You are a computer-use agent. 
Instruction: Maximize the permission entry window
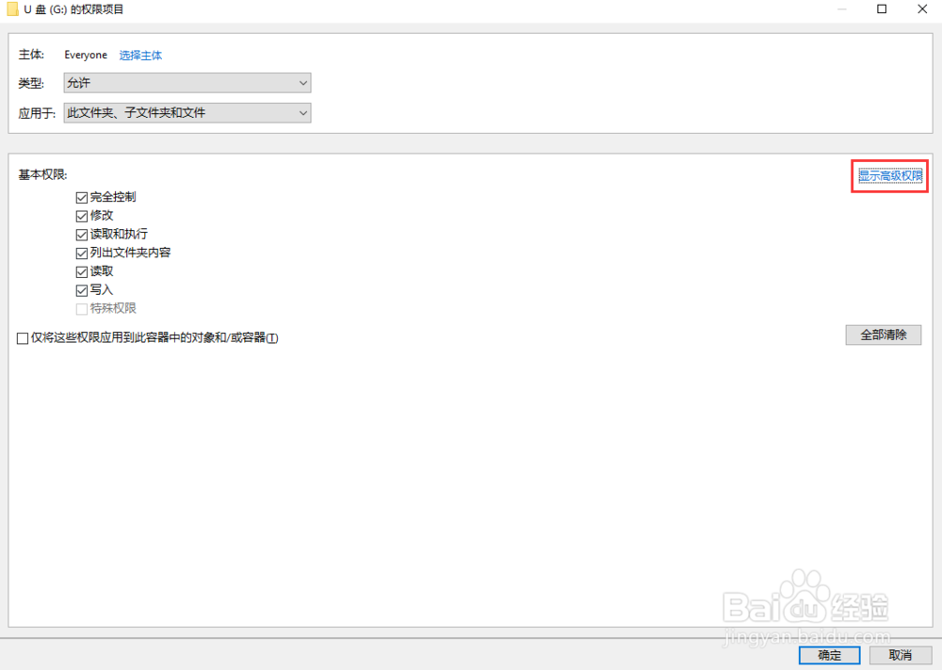tap(882, 9)
